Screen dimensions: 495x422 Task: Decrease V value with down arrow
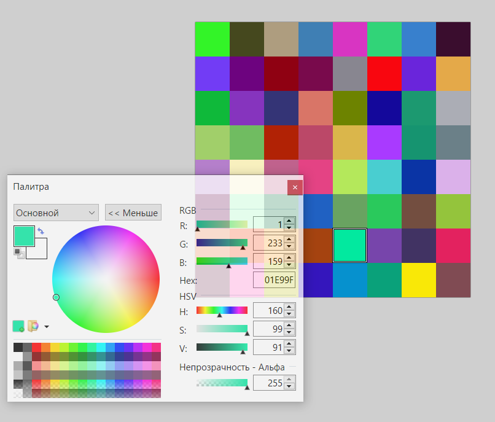(x=289, y=351)
